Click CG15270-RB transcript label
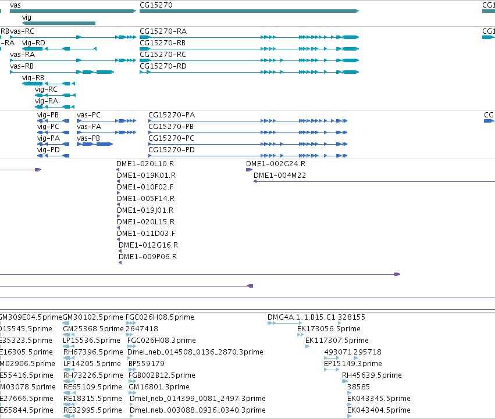The height and width of the screenshot is (419, 495). click(x=163, y=43)
